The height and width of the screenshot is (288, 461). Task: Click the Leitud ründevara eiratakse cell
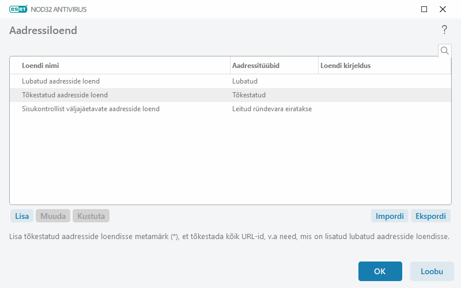[272, 109]
